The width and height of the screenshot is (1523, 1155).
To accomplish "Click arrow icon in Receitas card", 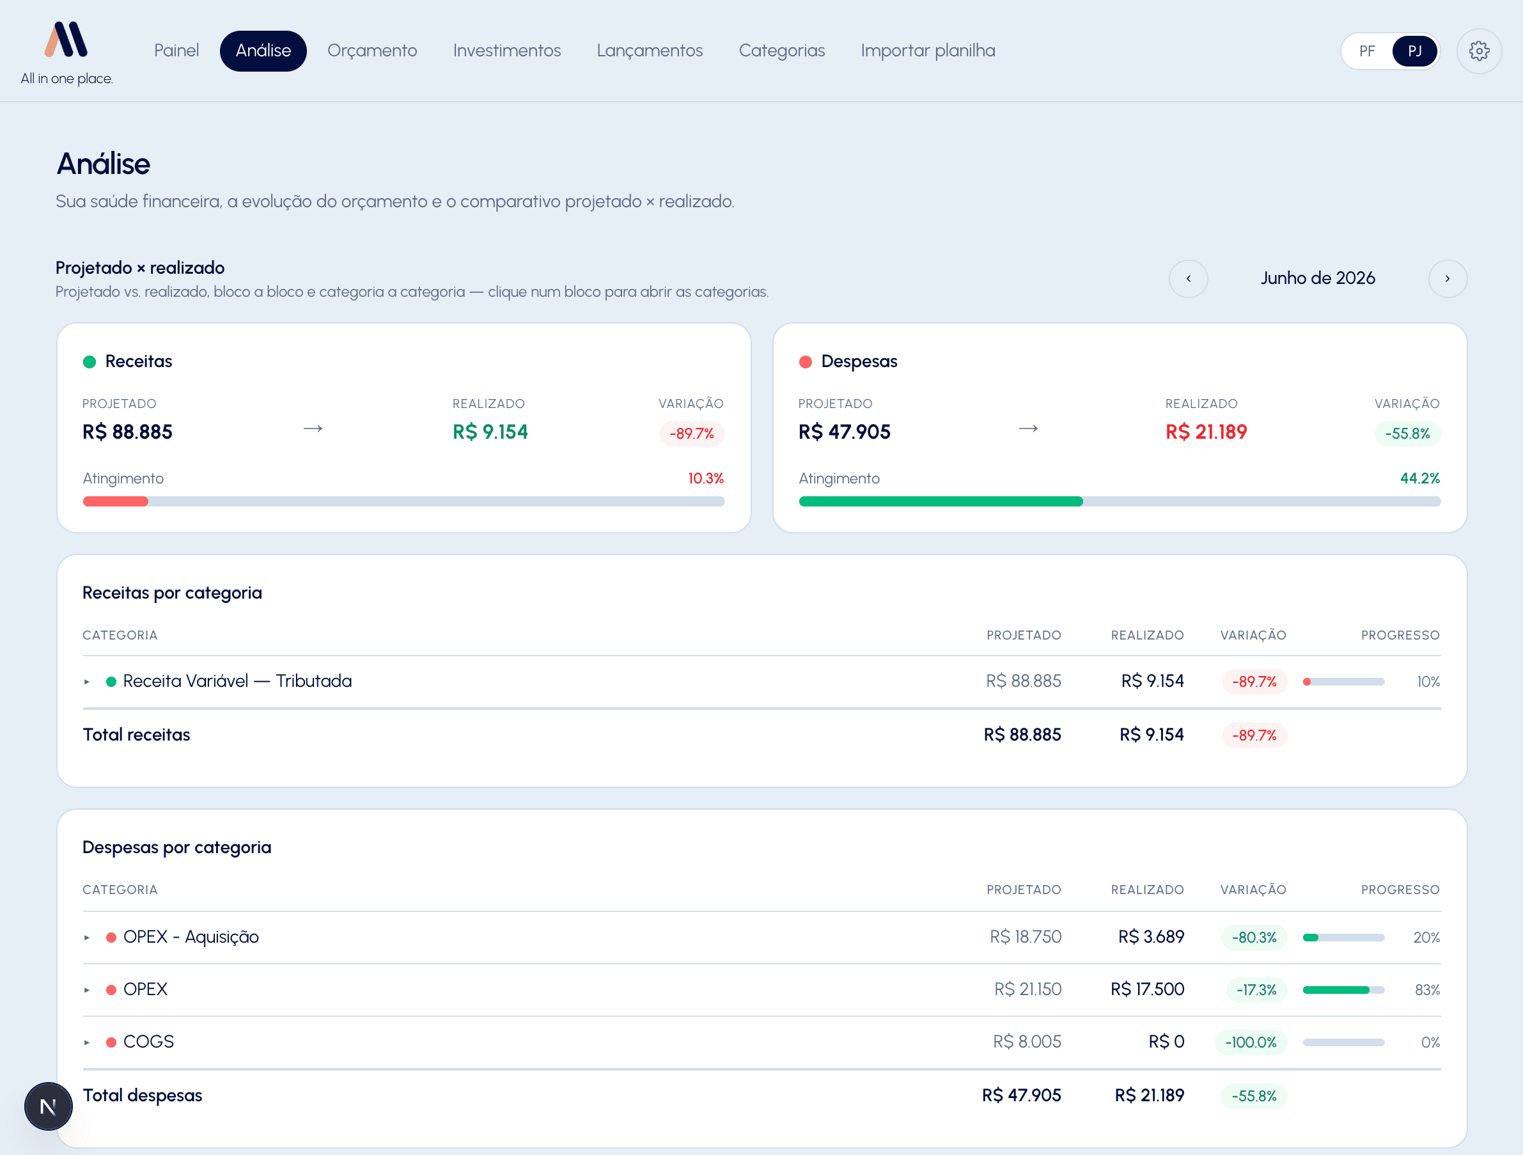I will coord(313,428).
